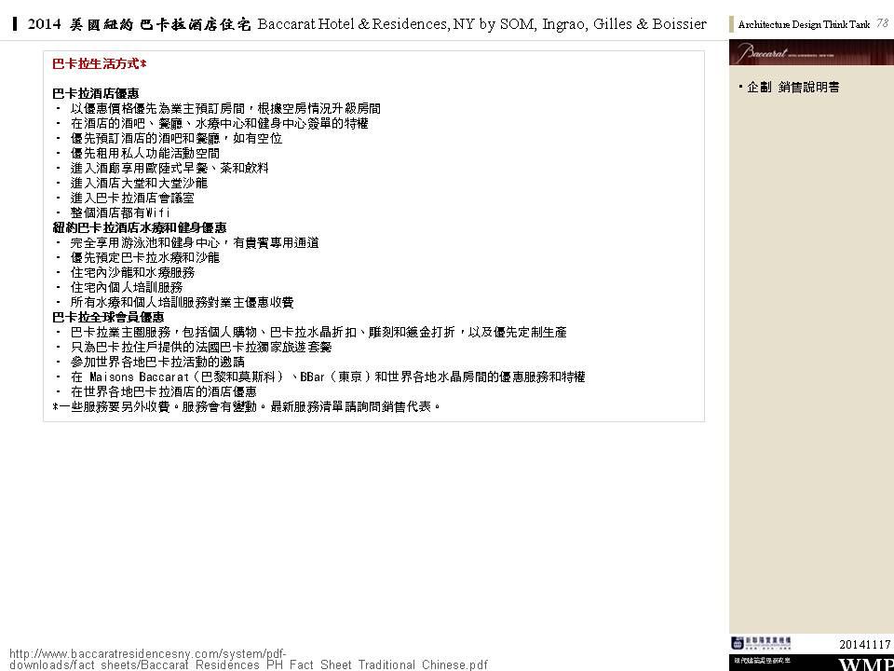894x671 pixels.
Task: Click the WMP logo in black bar
Action: point(865,664)
